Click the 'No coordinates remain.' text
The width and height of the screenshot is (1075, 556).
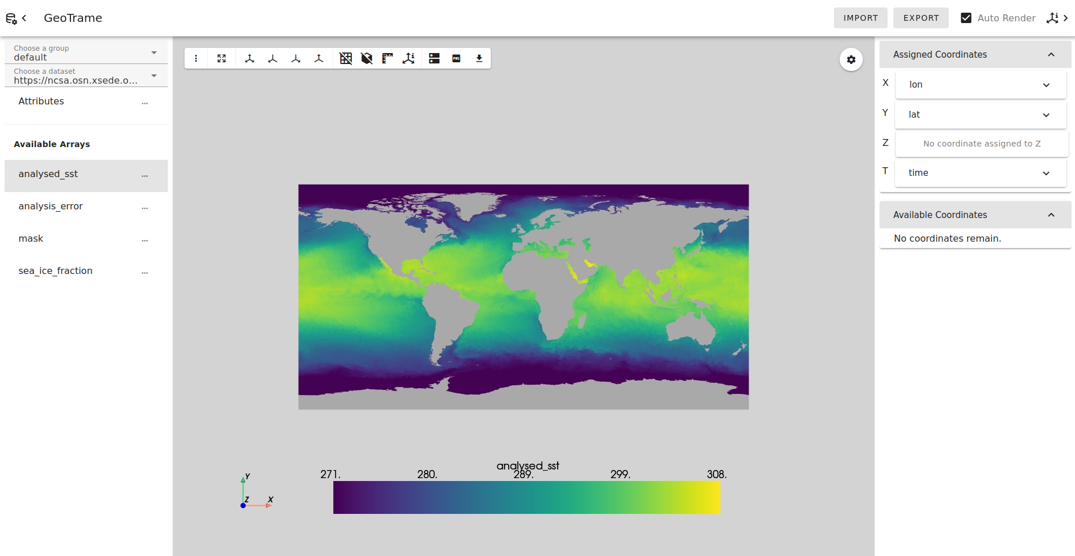point(948,238)
